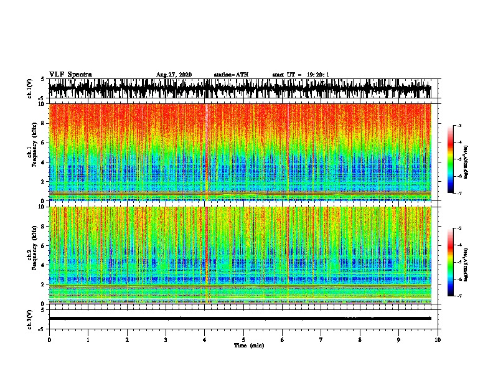Click the "ch.1(V)" axis label

point(30,88)
